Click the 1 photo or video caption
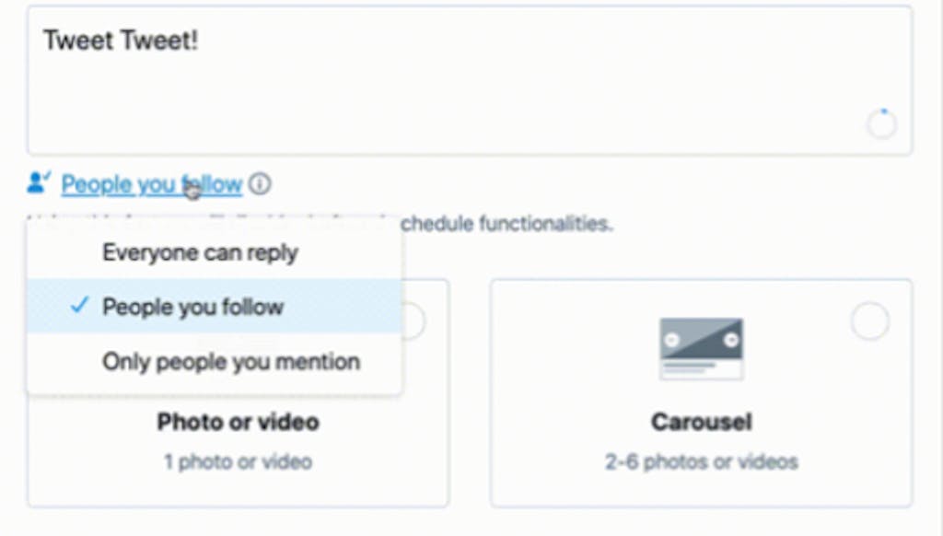The height and width of the screenshot is (536, 943). pyautogui.click(x=239, y=462)
